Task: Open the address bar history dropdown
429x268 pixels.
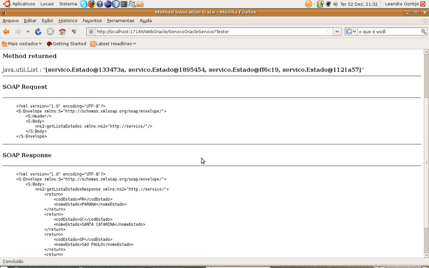Action: 337,32
